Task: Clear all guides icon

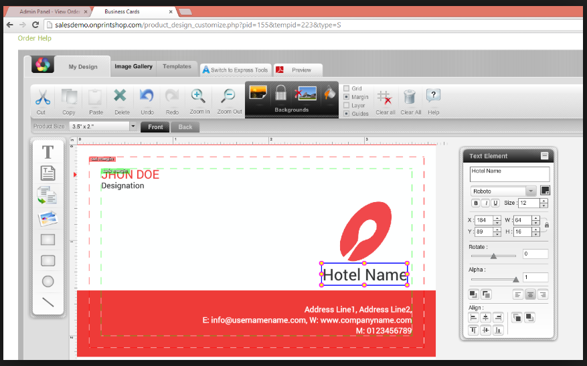Action: pyautogui.click(x=384, y=97)
